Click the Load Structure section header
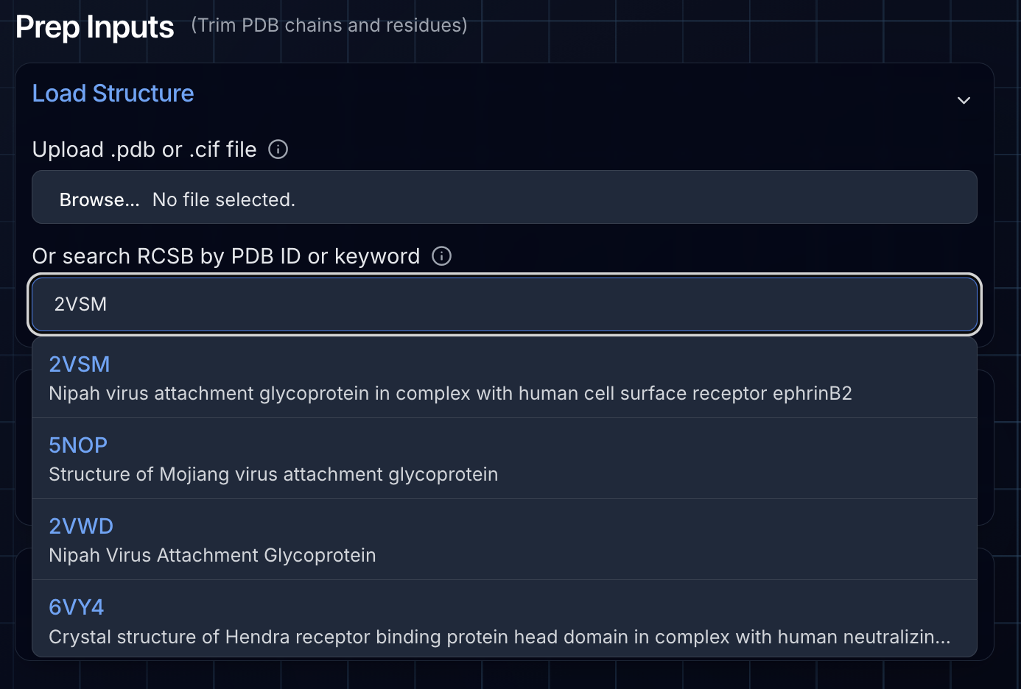Screen dimensions: 1021x689 [113, 93]
